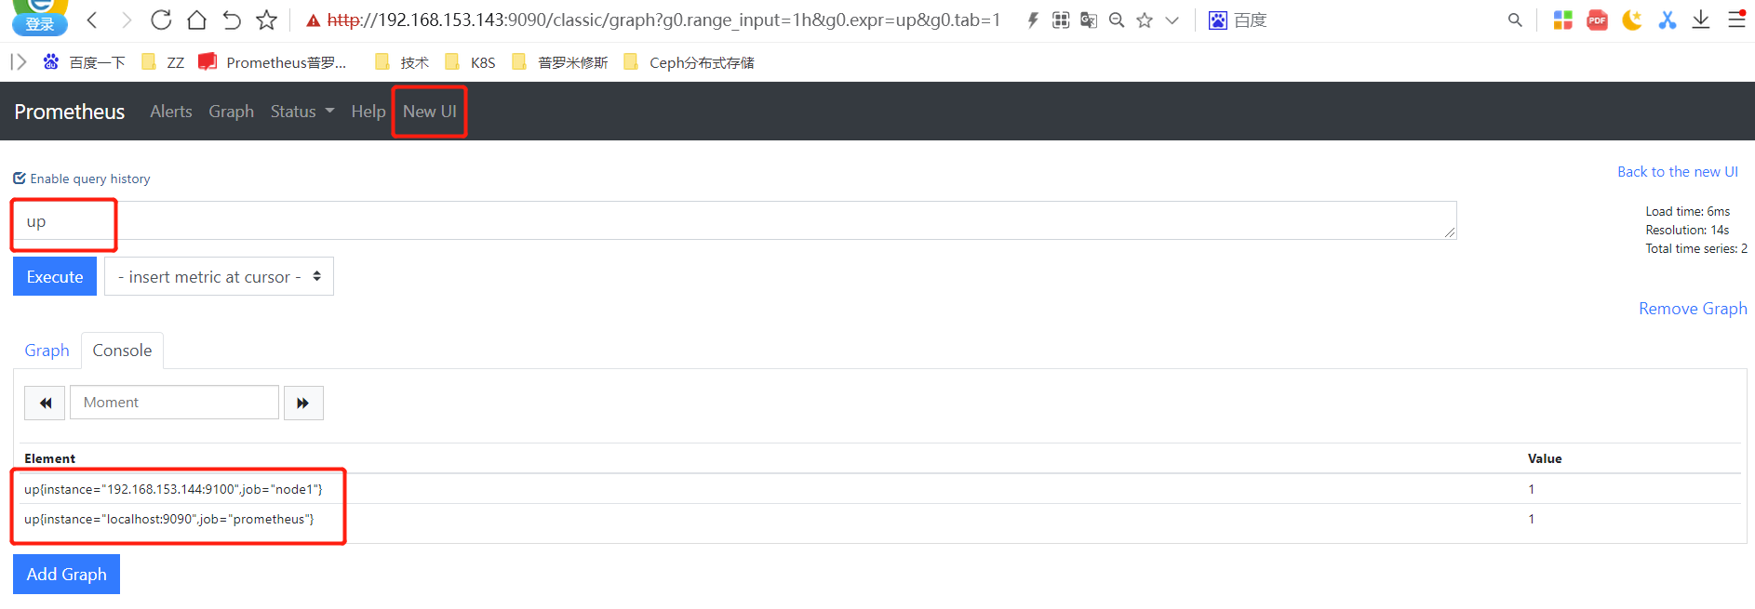Click the undo closed tab arrow
The width and height of the screenshot is (1755, 609).
click(232, 20)
